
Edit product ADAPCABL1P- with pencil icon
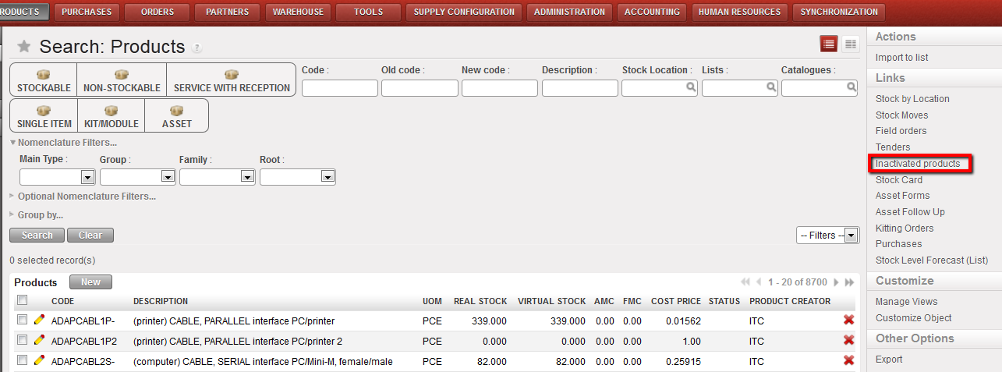pos(40,320)
